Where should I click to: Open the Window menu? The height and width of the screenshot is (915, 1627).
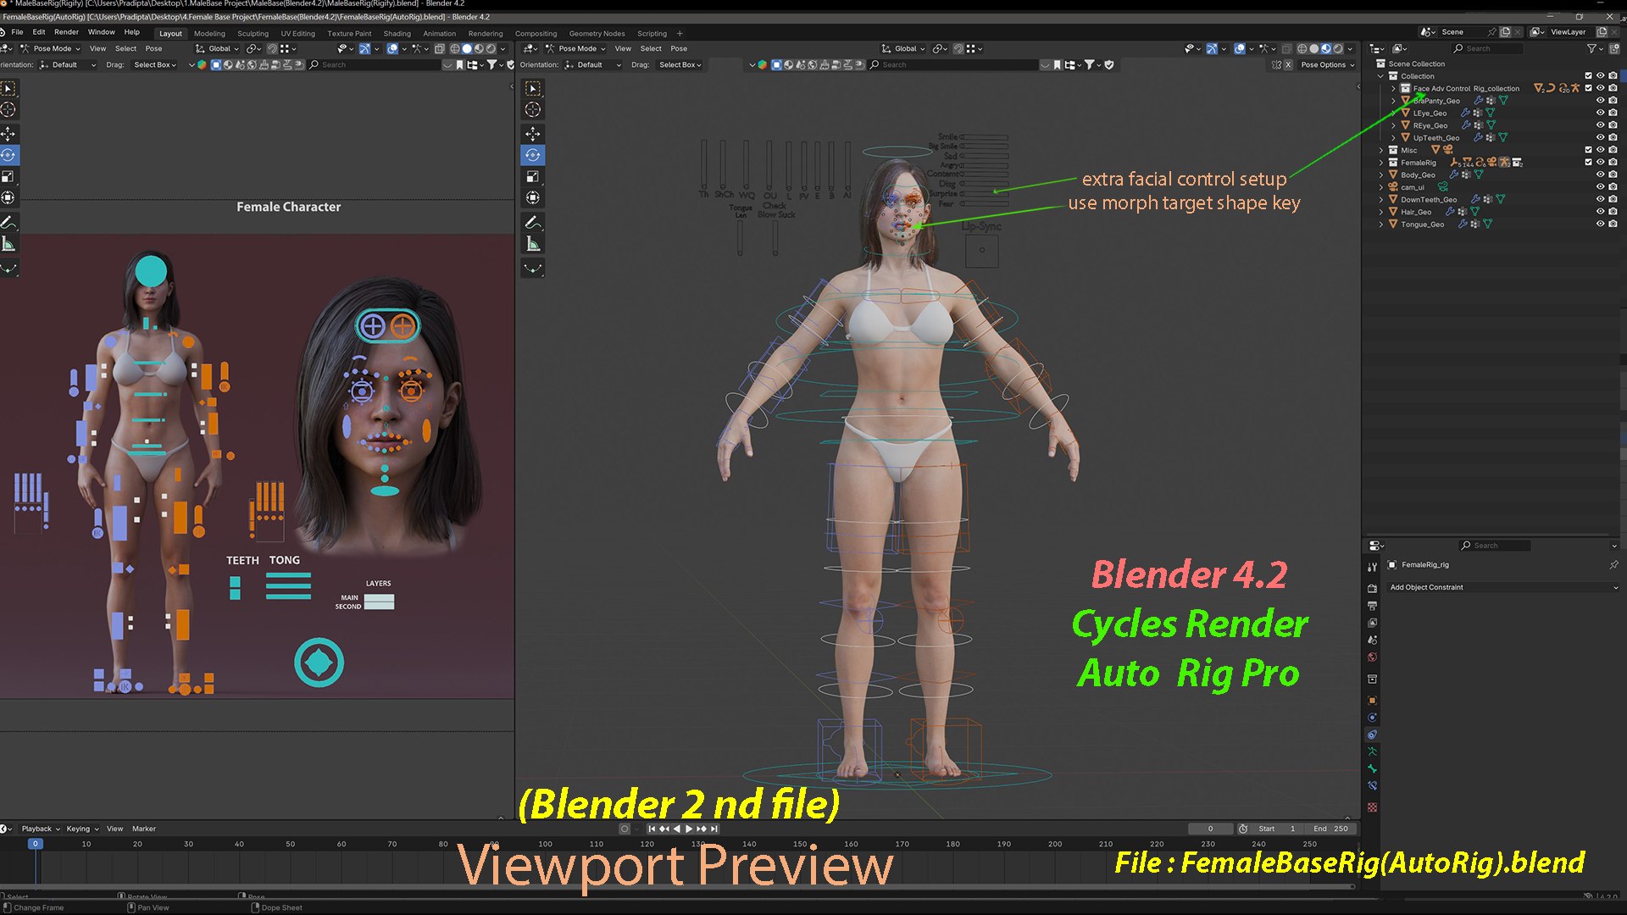click(101, 32)
